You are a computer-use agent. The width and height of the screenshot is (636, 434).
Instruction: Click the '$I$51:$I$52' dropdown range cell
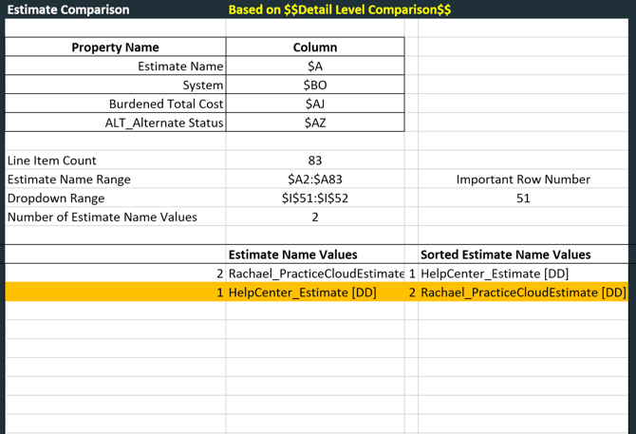click(x=315, y=198)
